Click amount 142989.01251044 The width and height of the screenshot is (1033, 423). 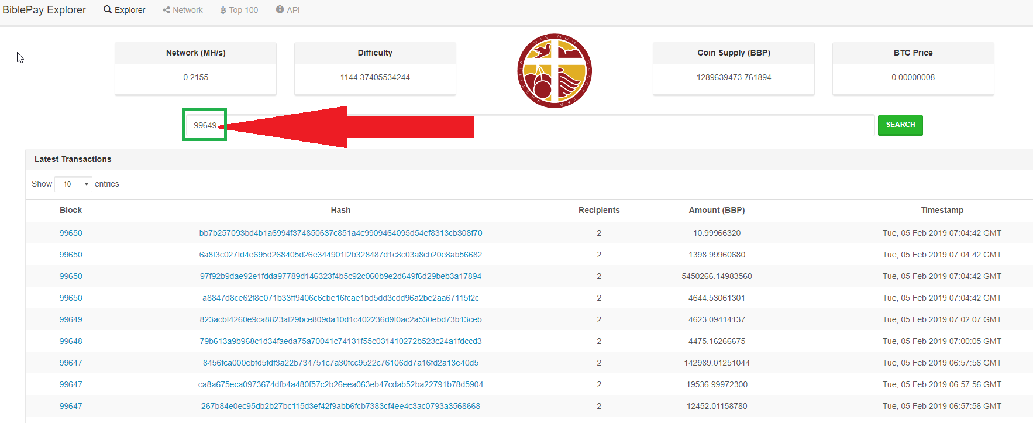pyautogui.click(x=717, y=363)
